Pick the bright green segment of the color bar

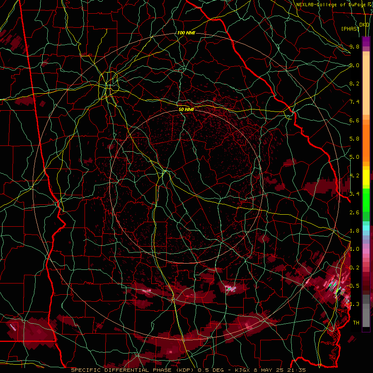point(366,200)
